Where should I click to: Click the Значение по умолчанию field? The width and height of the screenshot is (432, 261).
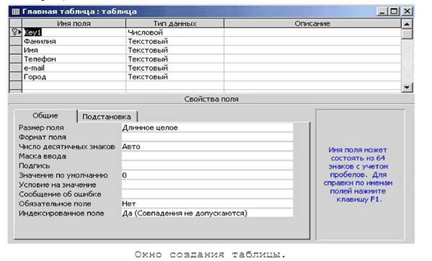pyautogui.click(x=207, y=175)
